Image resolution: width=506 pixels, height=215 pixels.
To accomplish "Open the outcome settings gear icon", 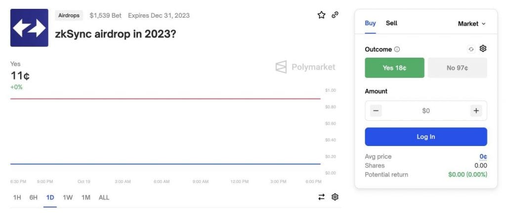I will [483, 49].
